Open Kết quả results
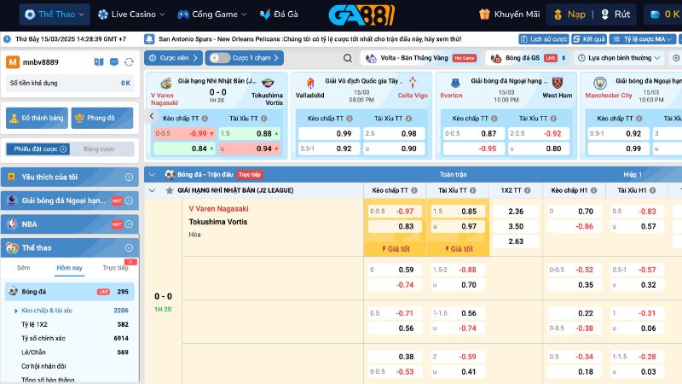The width and height of the screenshot is (682, 384). tap(589, 39)
